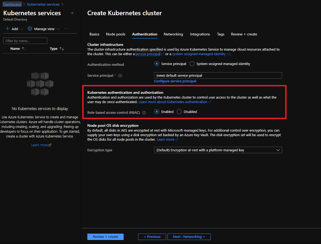Click Service principal info icon

point(120,76)
